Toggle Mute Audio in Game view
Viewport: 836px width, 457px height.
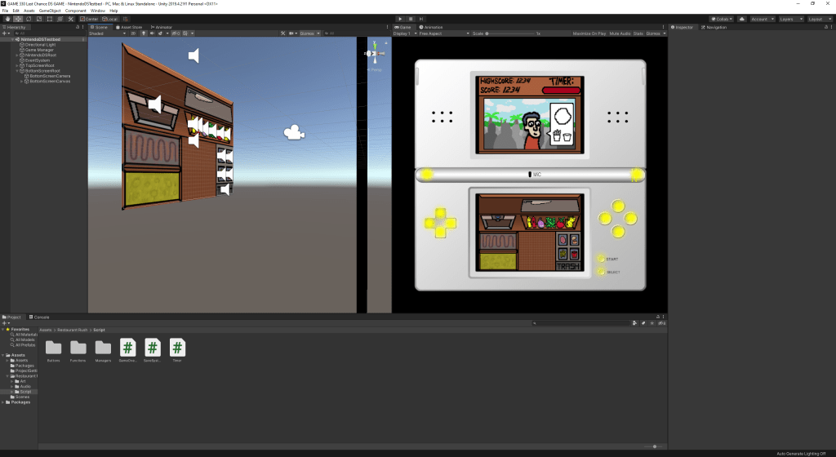pyautogui.click(x=619, y=33)
